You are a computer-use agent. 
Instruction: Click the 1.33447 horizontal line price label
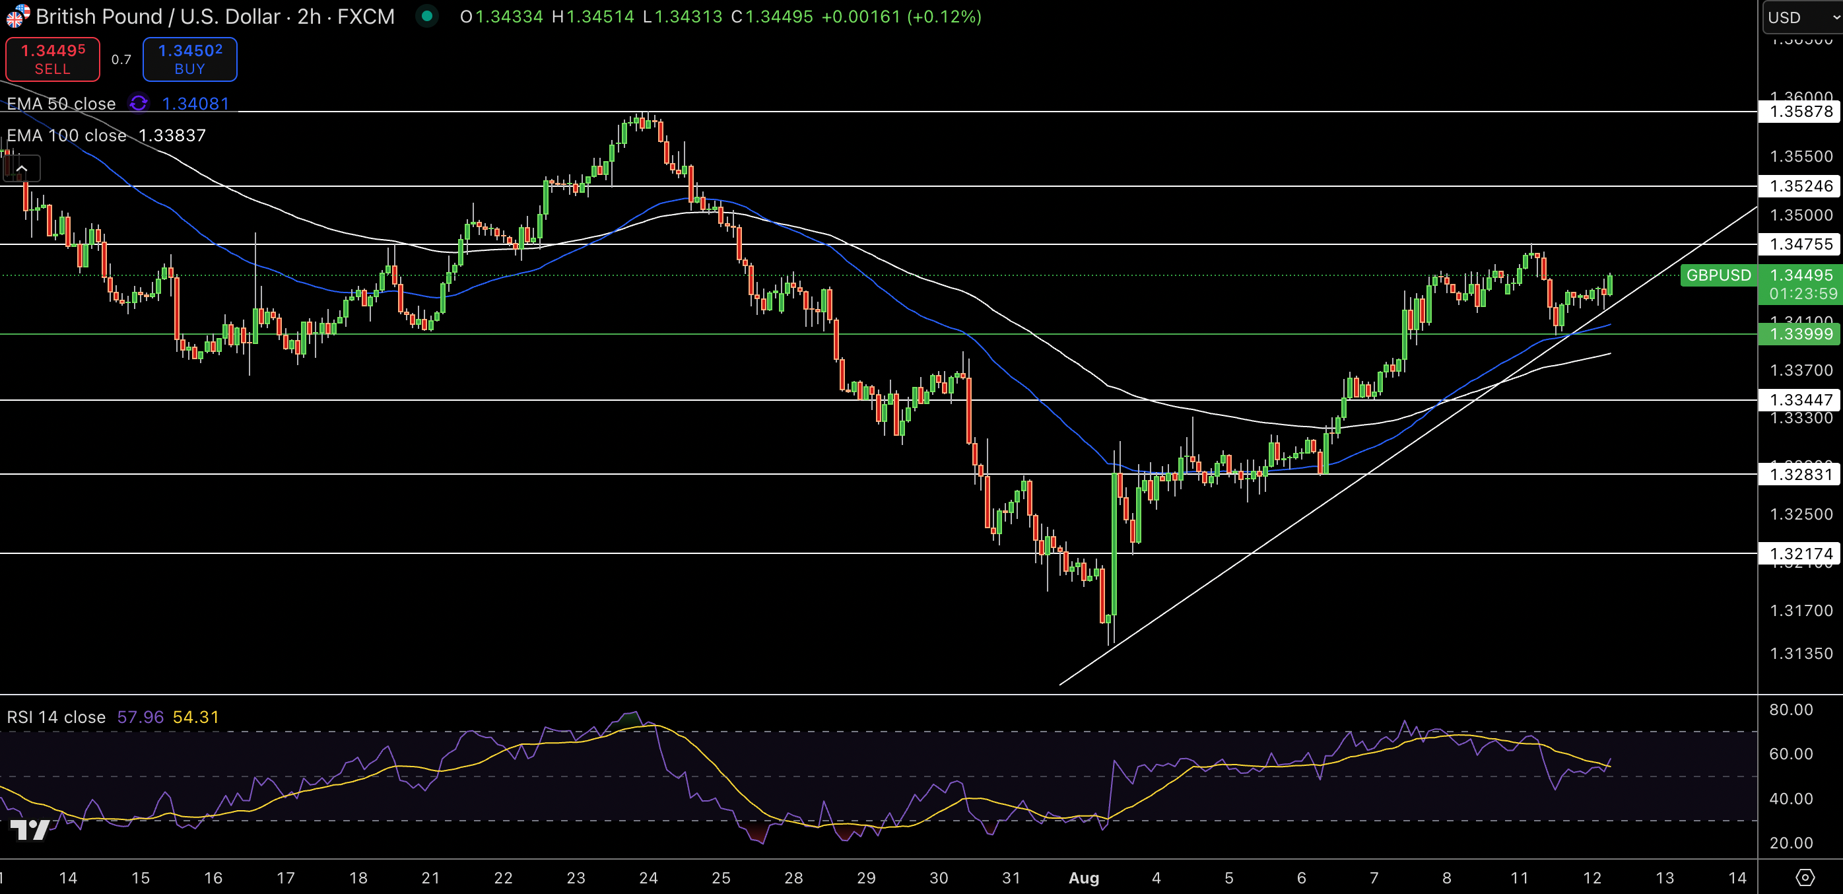tap(1801, 399)
